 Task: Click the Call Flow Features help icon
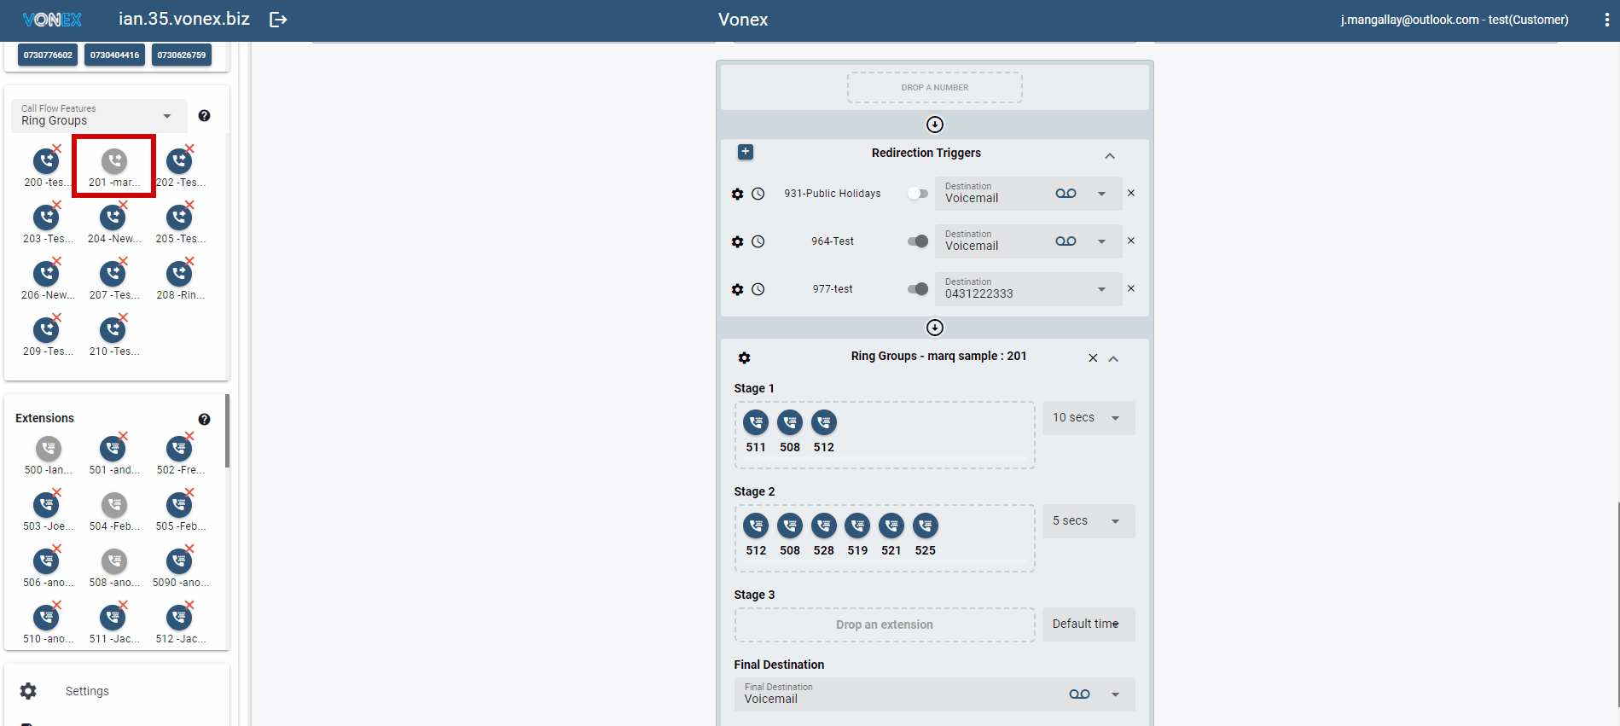(204, 116)
